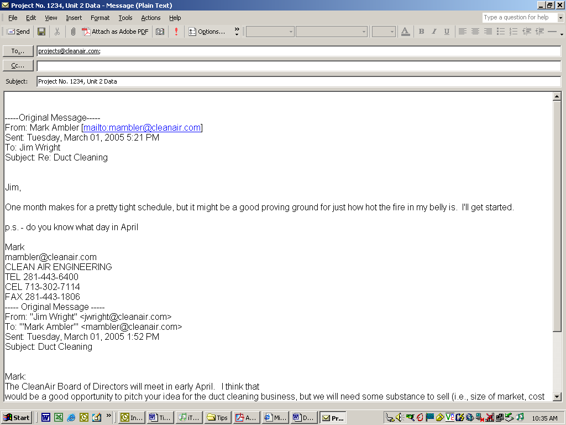Decrease indent icon
This screenshot has height=425, width=566.
[527, 32]
